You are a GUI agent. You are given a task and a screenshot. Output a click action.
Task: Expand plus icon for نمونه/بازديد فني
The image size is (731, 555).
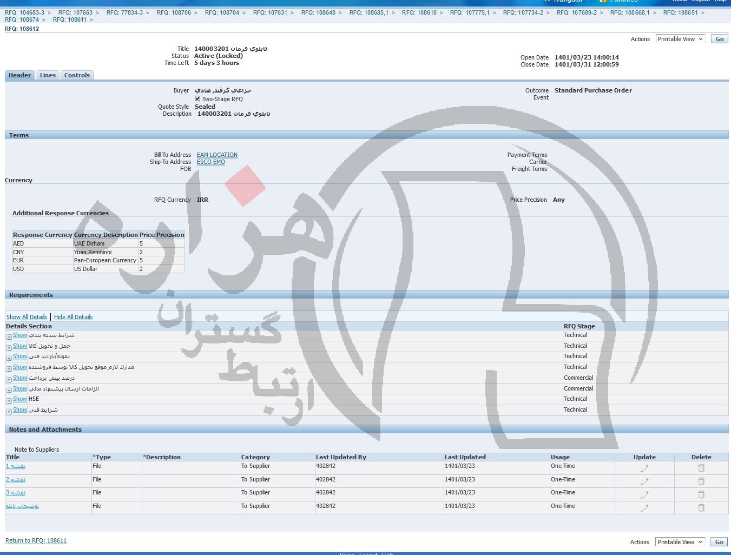coord(9,358)
